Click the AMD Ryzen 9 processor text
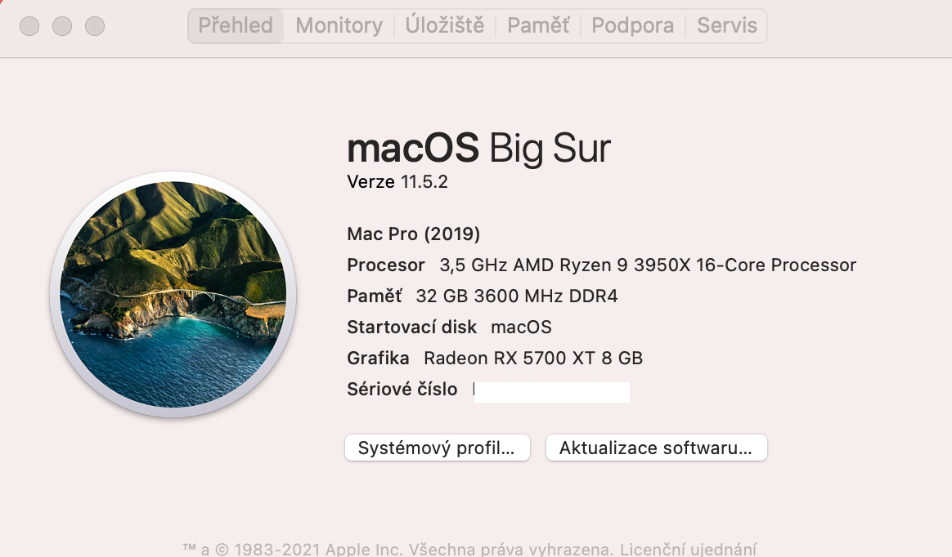 click(648, 265)
